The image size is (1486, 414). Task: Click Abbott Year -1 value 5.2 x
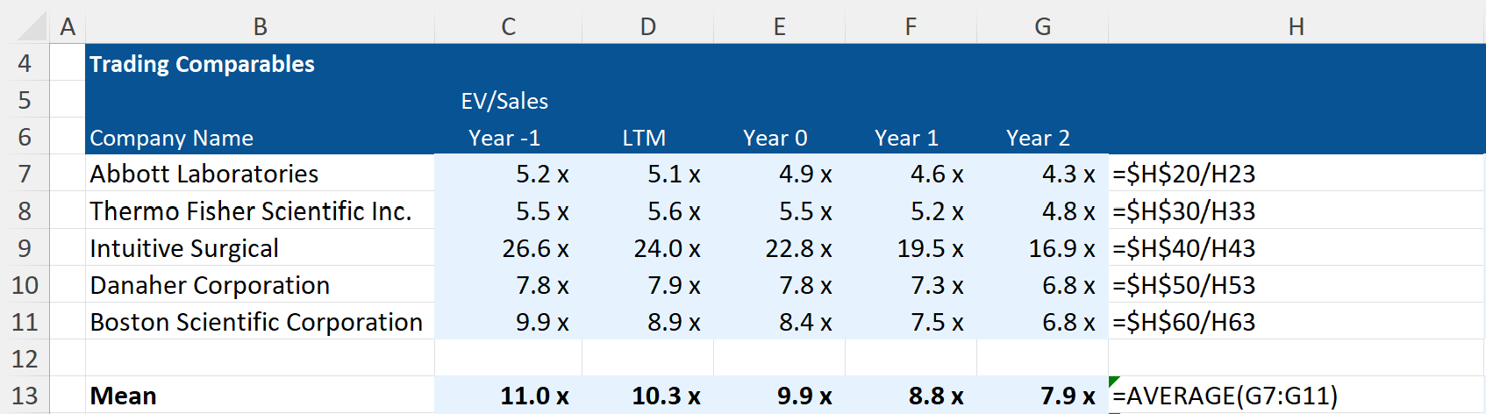pyautogui.click(x=508, y=174)
